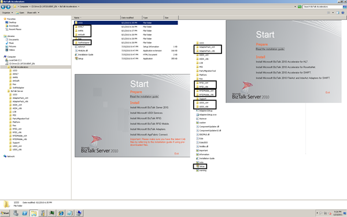Viewport: 347px width, 217px height.
Task: Click the Forward navigation arrow button
Action: [8, 7]
